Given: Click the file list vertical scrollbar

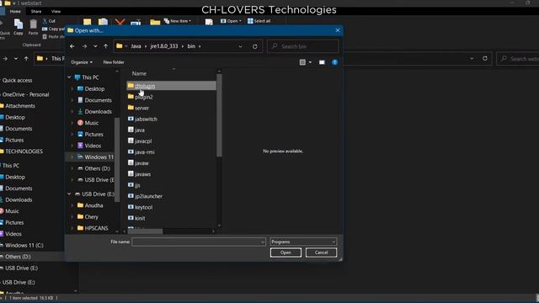Looking at the screenshot, I should pyautogui.click(x=219, y=116).
